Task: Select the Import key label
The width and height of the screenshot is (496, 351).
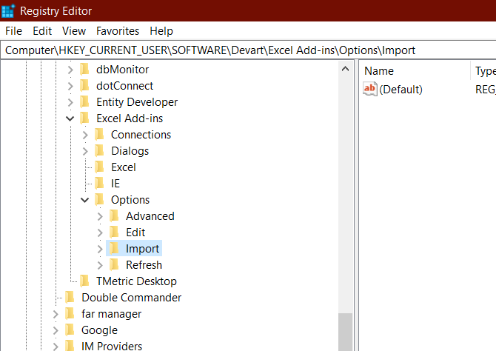Action: pos(142,249)
